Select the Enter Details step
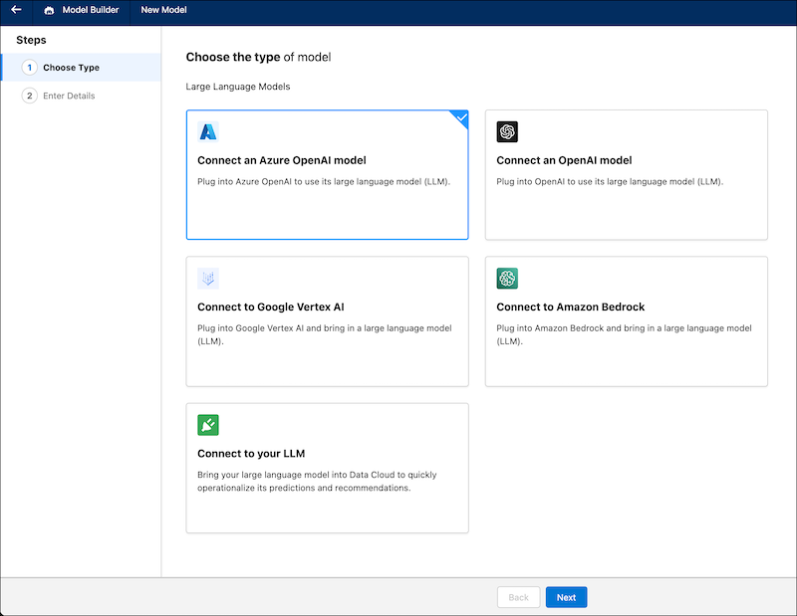Screen dimensions: 797x616 pos(82,96)
